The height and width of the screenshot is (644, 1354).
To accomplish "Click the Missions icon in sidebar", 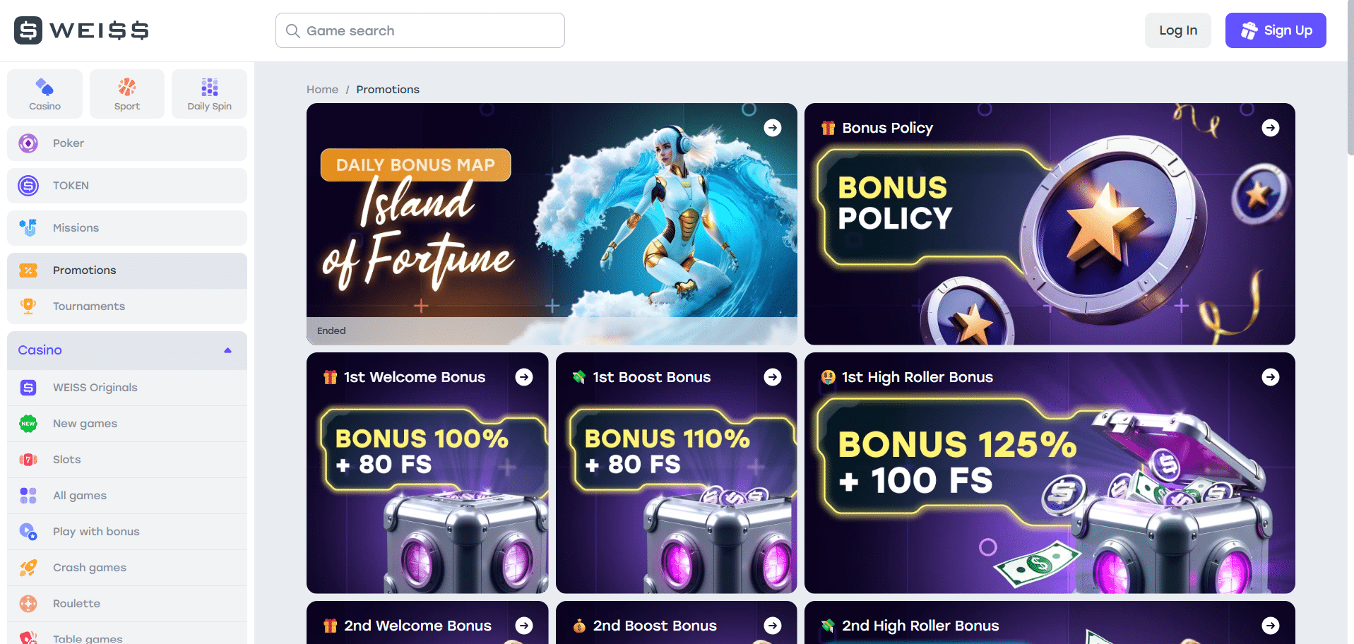I will 28,228.
